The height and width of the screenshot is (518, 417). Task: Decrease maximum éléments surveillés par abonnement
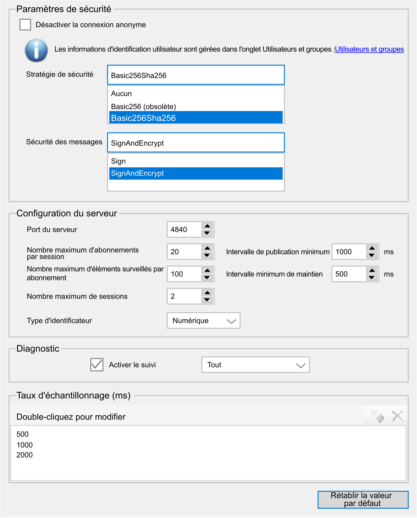point(207,277)
